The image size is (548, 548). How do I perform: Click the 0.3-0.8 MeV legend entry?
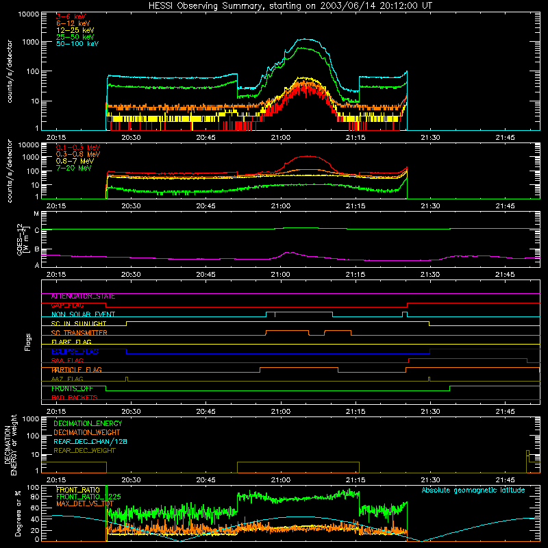coord(78,154)
